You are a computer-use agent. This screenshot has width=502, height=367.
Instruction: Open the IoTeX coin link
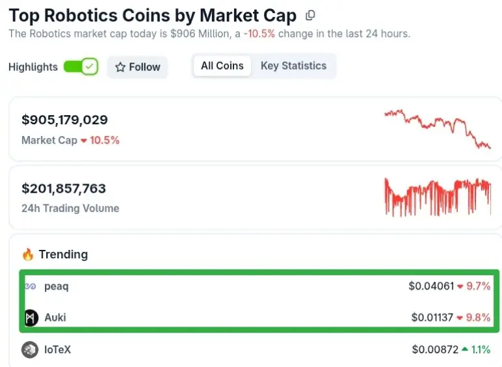click(x=57, y=349)
